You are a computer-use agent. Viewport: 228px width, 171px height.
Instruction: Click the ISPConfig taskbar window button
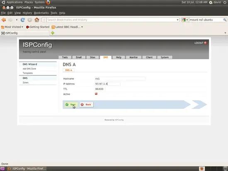click(27, 169)
